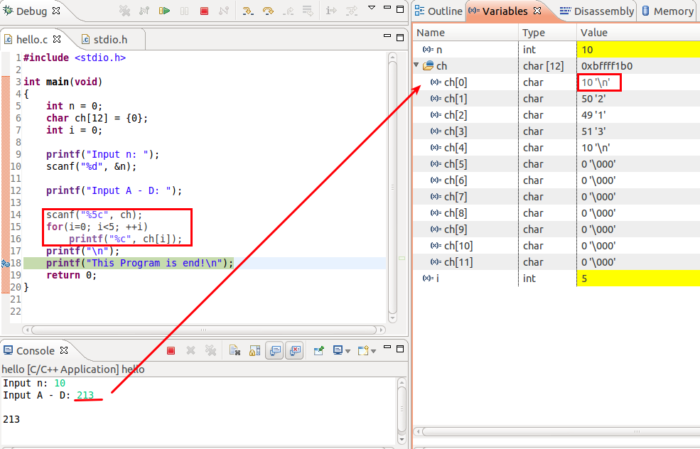Click the return 0; code line
This screenshot has height=449, width=700.
(71, 275)
